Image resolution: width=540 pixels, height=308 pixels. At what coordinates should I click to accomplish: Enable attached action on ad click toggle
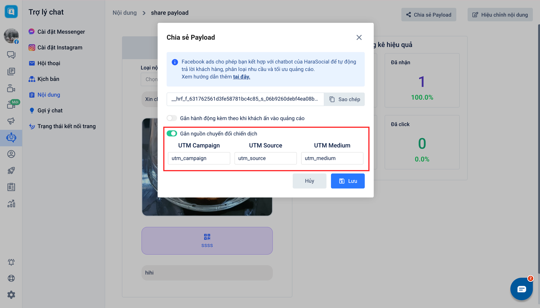click(x=172, y=118)
